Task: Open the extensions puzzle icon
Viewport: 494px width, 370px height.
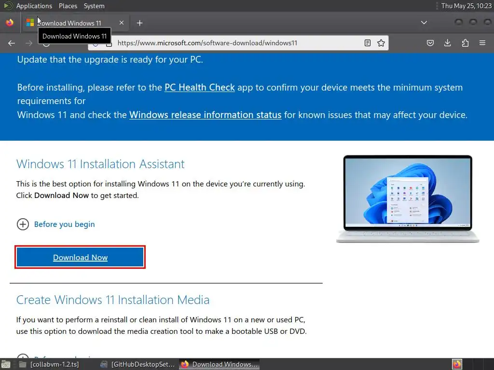Action: point(465,43)
